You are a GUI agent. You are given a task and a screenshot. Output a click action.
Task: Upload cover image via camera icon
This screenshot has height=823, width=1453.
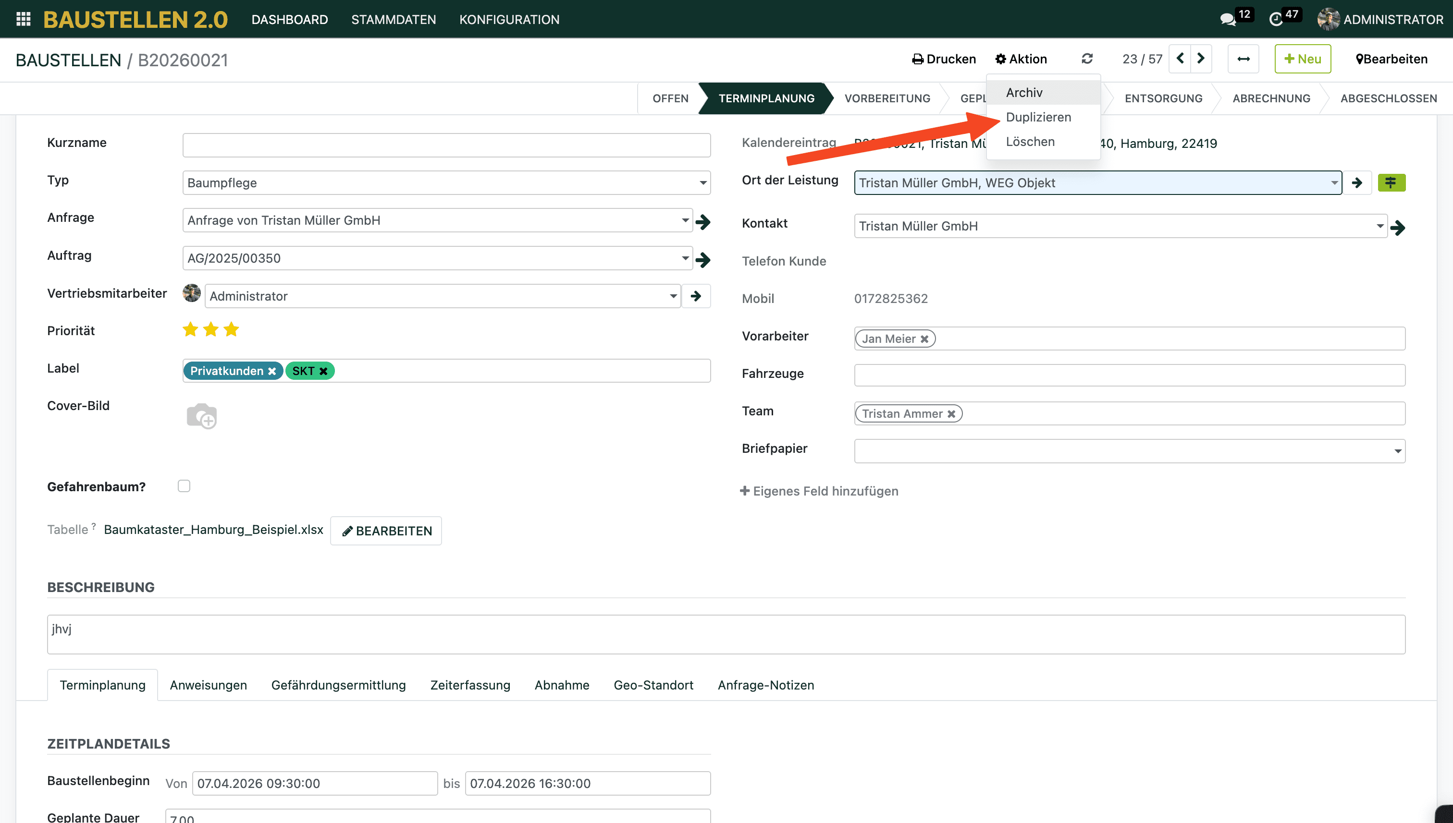pos(201,416)
